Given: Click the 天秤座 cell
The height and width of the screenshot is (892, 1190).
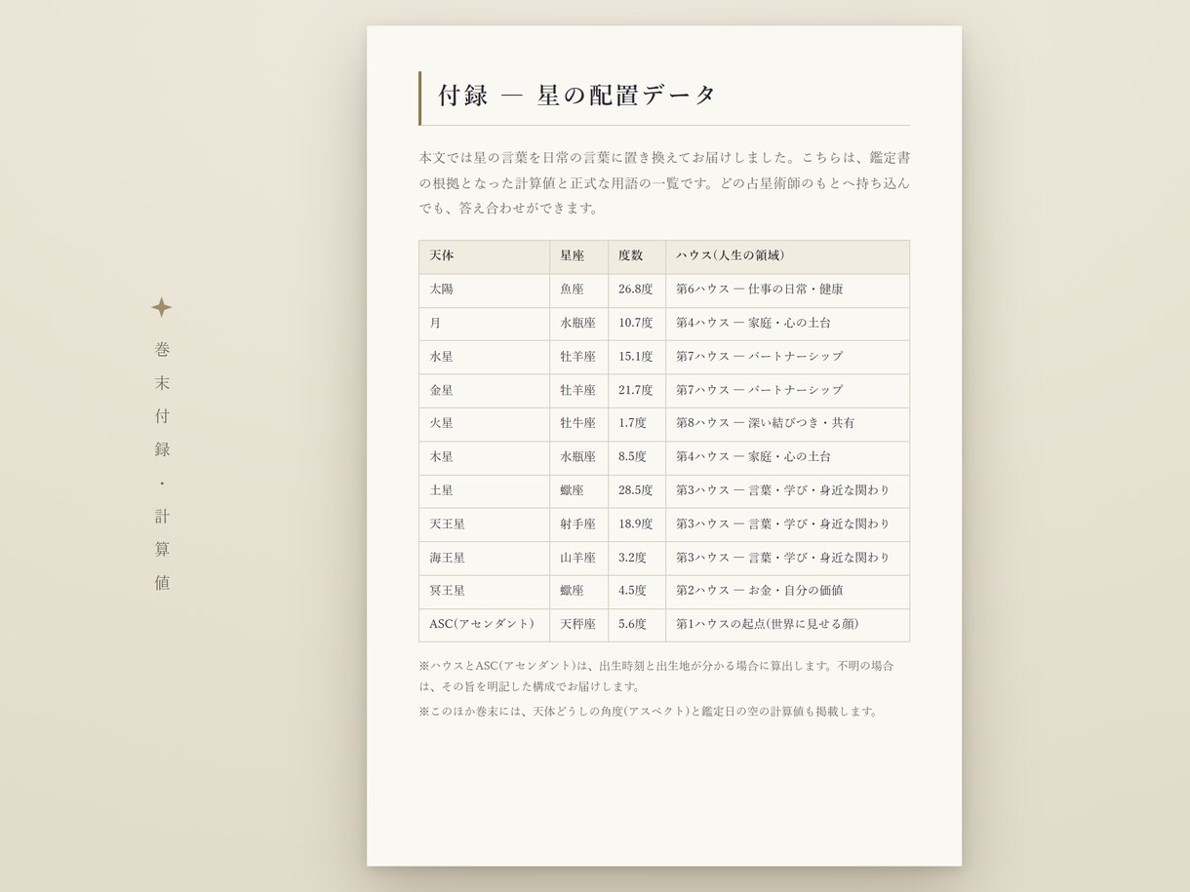Looking at the screenshot, I should pos(578,625).
